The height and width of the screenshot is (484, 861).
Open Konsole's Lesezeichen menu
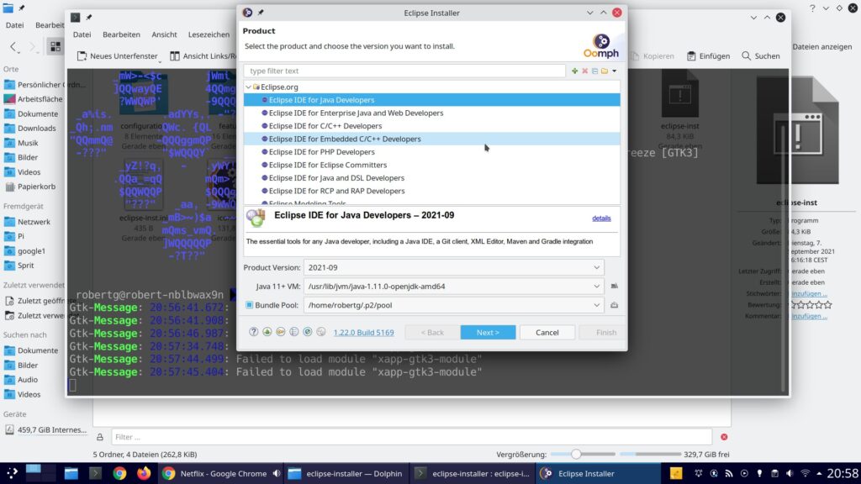coord(209,34)
